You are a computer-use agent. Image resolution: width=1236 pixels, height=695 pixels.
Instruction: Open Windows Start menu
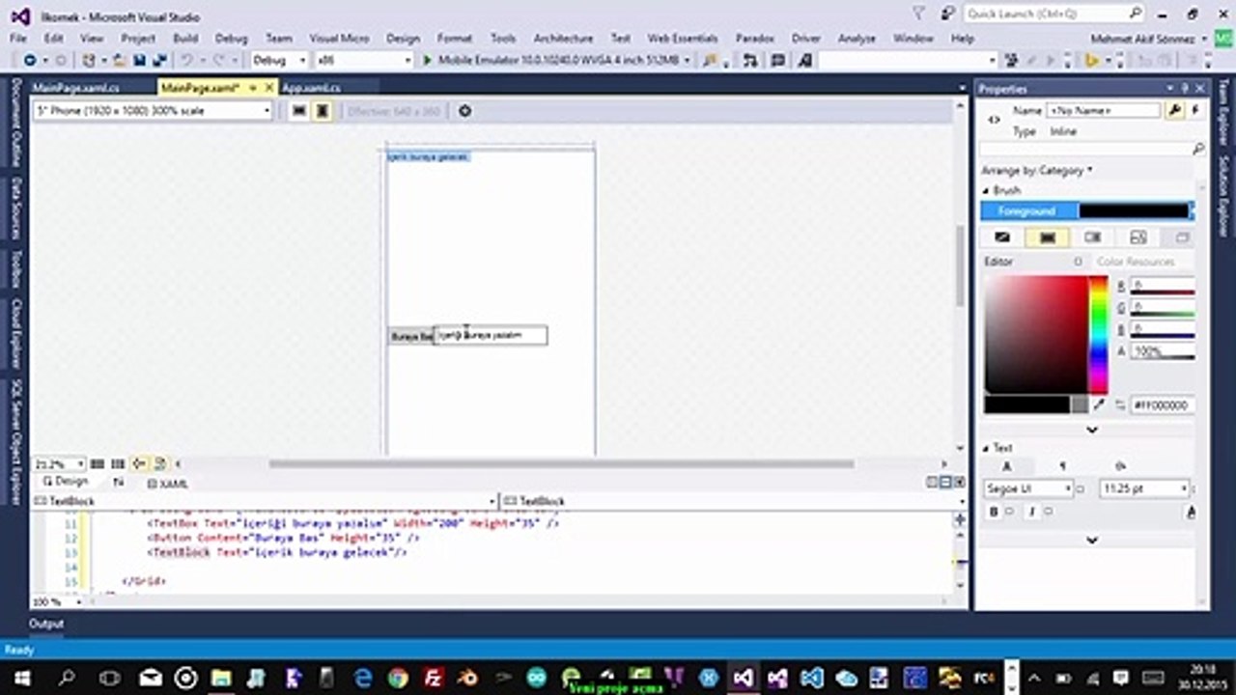point(21,678)
